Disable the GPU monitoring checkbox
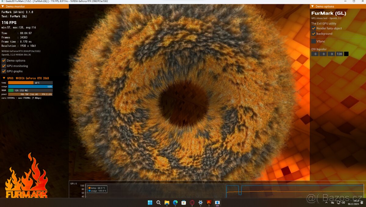366x207 pixels. (x=4, y=66)
